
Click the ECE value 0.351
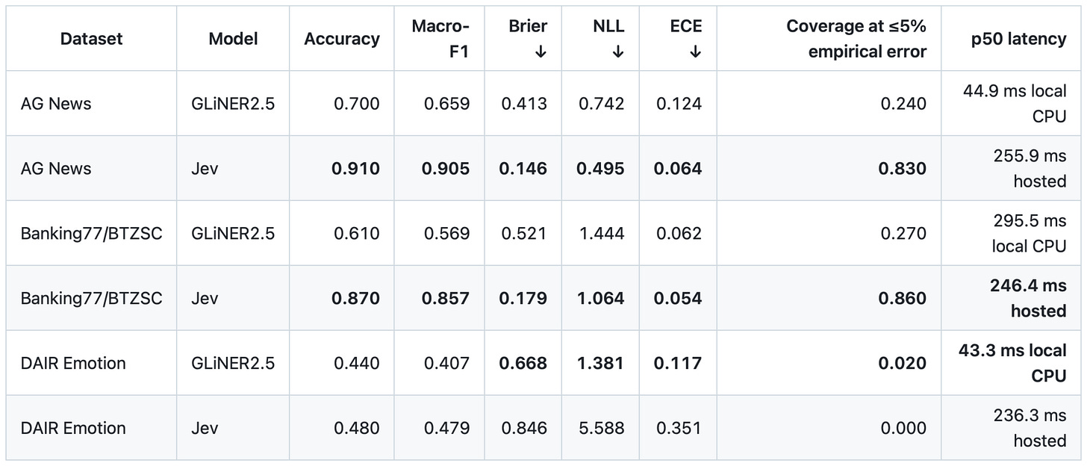tap(679, 429)
